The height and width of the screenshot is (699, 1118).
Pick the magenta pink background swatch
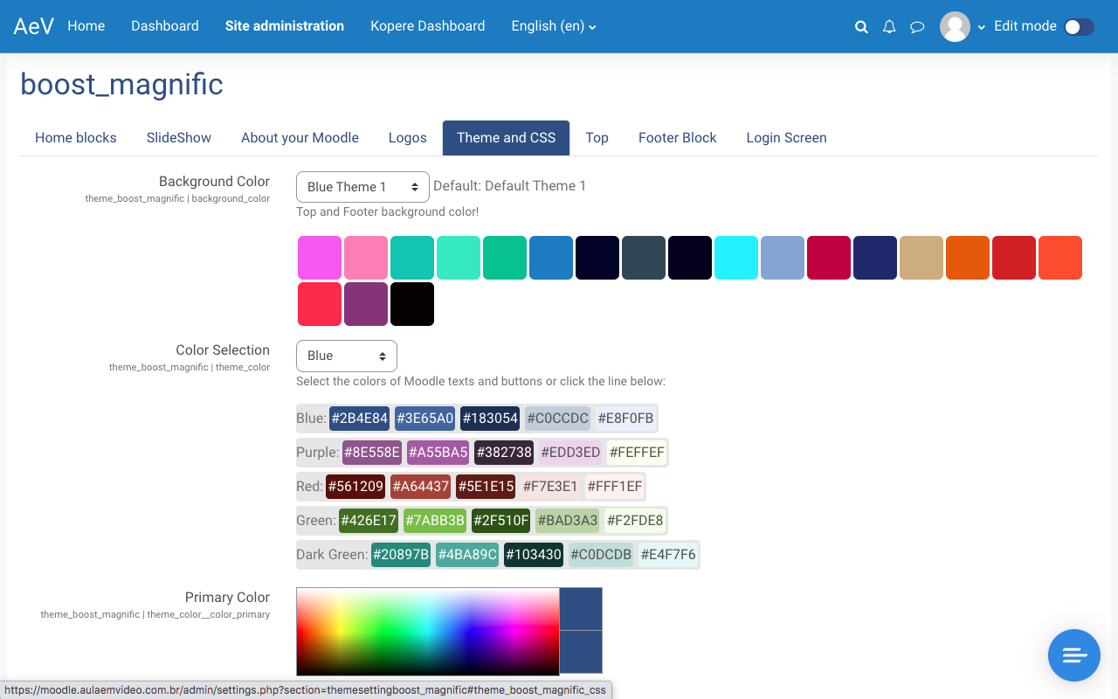(x=320, y=258)
